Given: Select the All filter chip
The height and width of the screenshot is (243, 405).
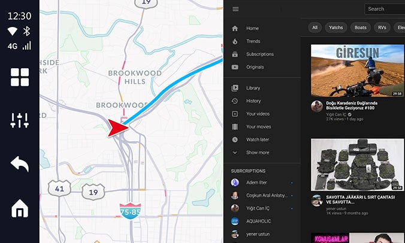Looking at the screenshot, I should point(315,28).
